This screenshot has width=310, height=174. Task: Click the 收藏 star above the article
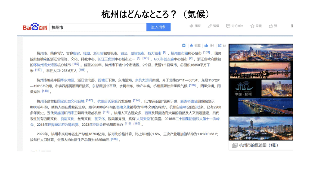191,45
